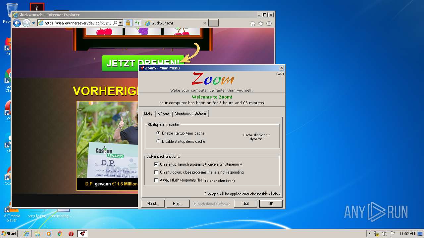Click the IE address bar URL field
The image size is (424, 238).
pos(78,23)
